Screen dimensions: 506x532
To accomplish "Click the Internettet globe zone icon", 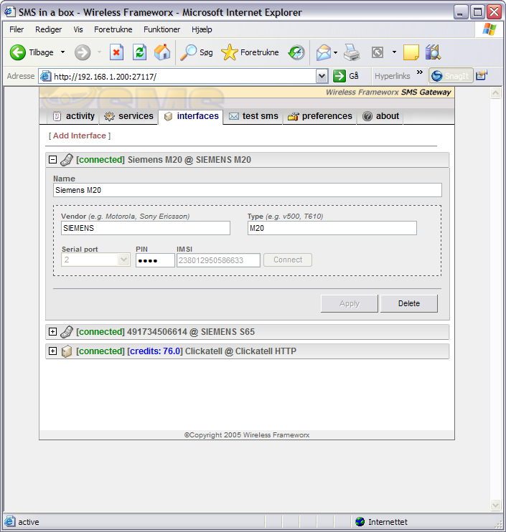I will 360,522.
